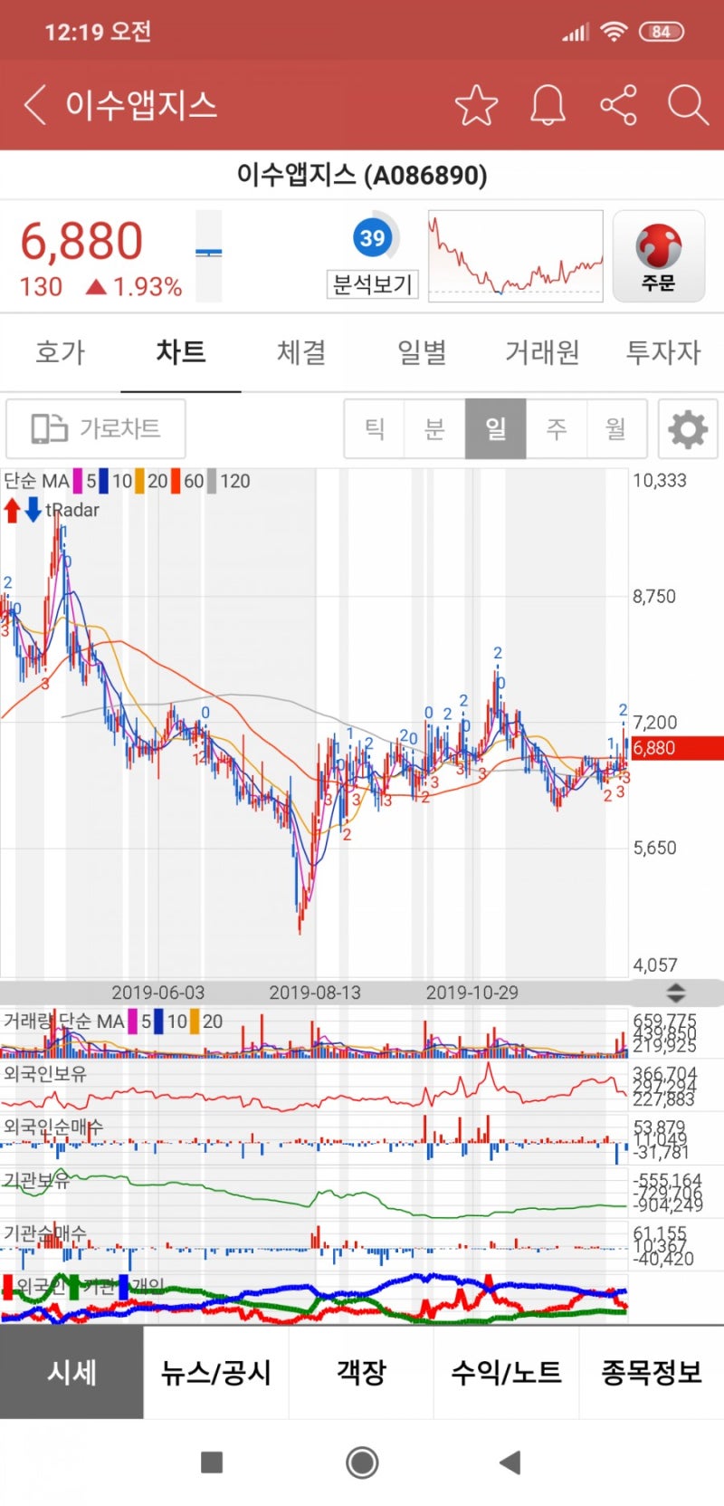Tap the Wi-Fi icon in status bar
This screenshot has height=1506, width=724.
(614, 32)
